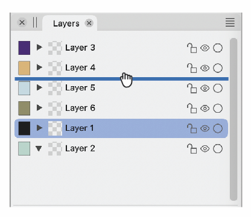Click the panel grip handle bars
Viewport: 251px width, 217px height.
35,22
